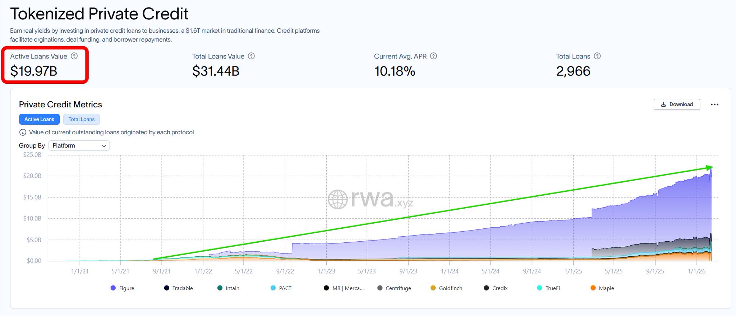Image resolution: width=736 pixels, height=316 pixels.
Task: Click the Goldfinch legend color dot
Action: pos(433,288)
